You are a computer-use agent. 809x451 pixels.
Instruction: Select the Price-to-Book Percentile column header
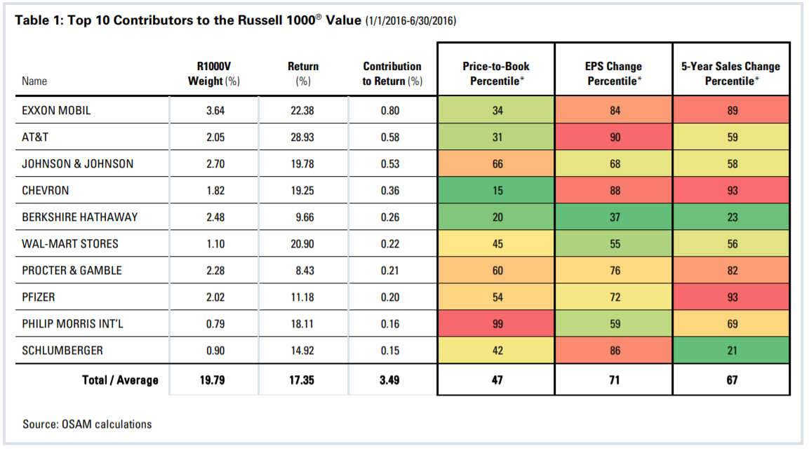click(x=495, y=74)
